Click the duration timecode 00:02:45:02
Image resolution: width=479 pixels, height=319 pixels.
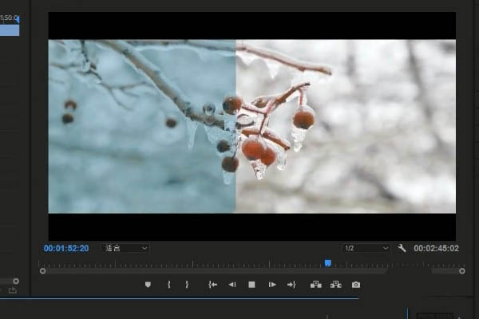tap(437, 249)
